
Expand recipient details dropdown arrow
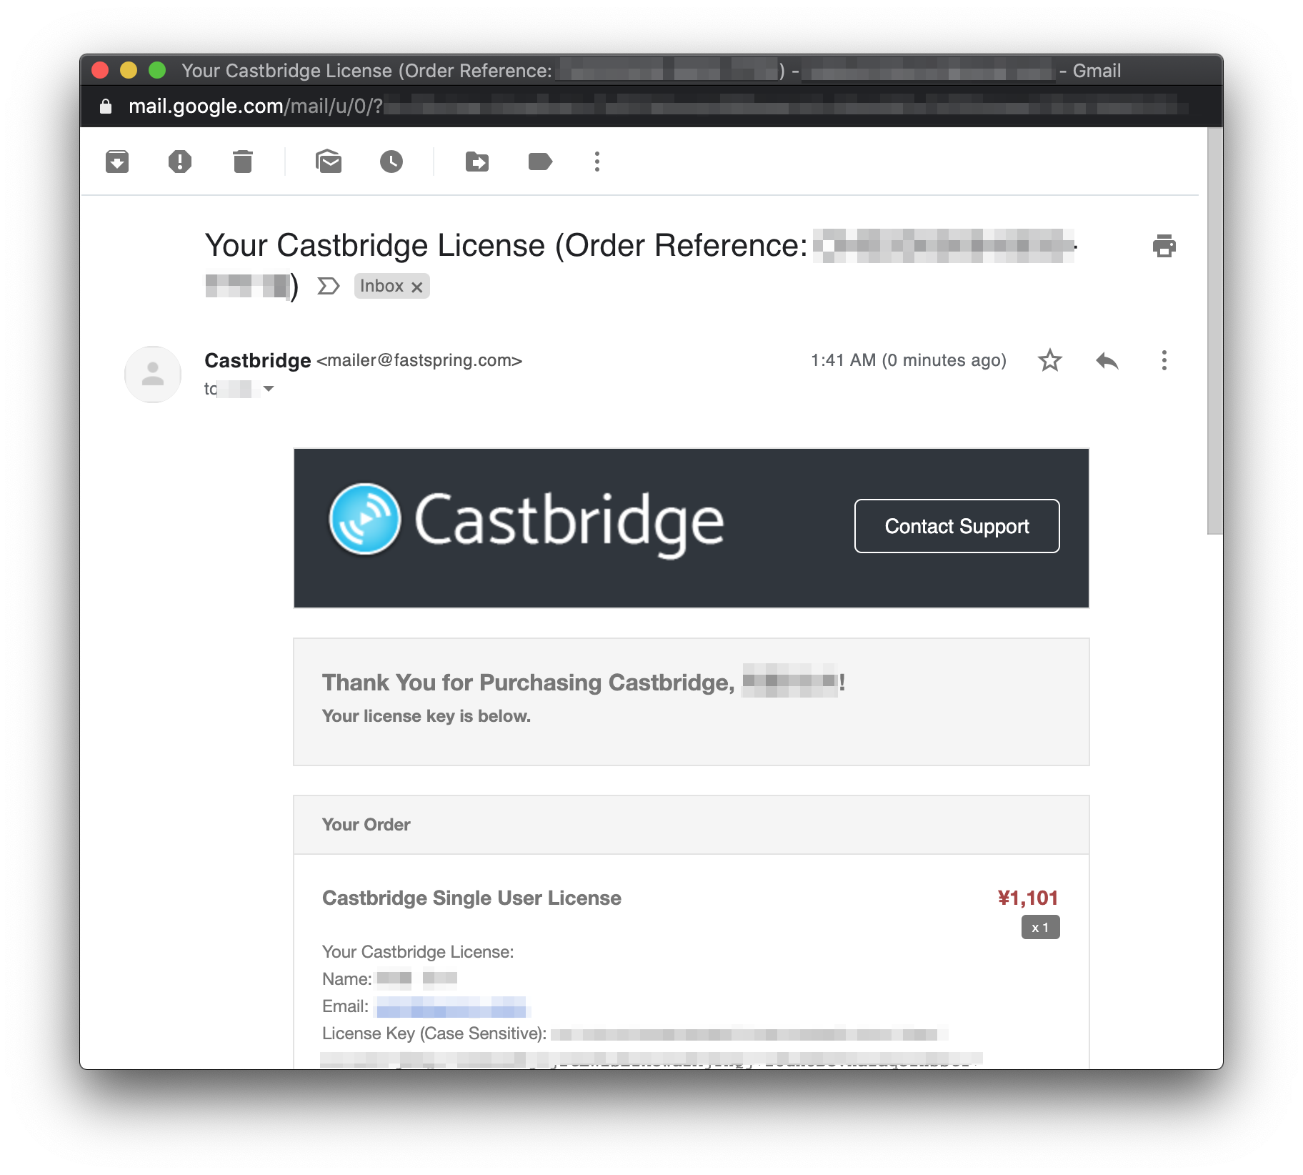[269, 389]
